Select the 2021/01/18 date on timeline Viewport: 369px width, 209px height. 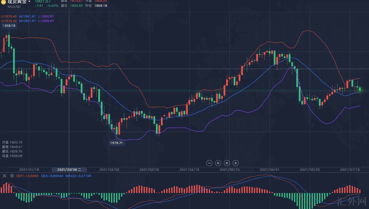pos(29,169)
